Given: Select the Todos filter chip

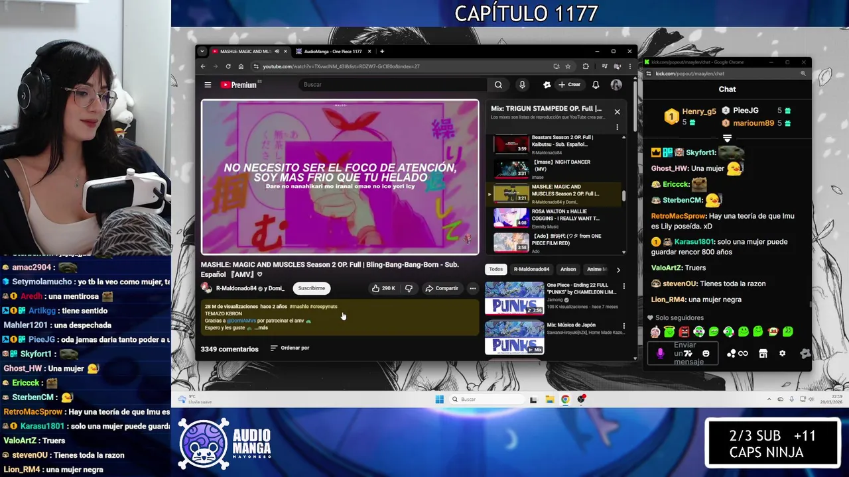Looking at the screenshot, I should (496, 269).
